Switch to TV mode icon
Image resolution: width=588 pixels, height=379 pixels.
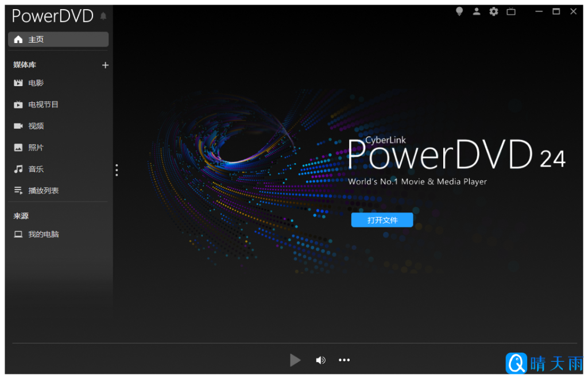pyautogui.click(x=511, y=11)
